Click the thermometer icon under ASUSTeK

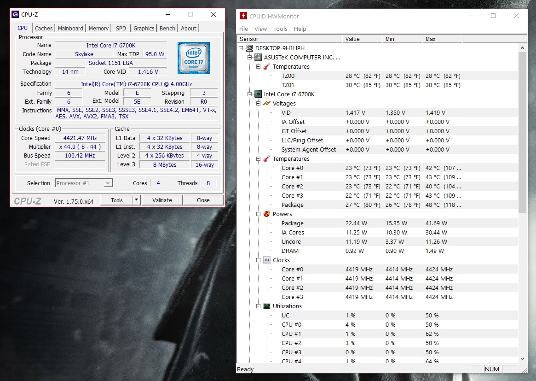point(267,67)
